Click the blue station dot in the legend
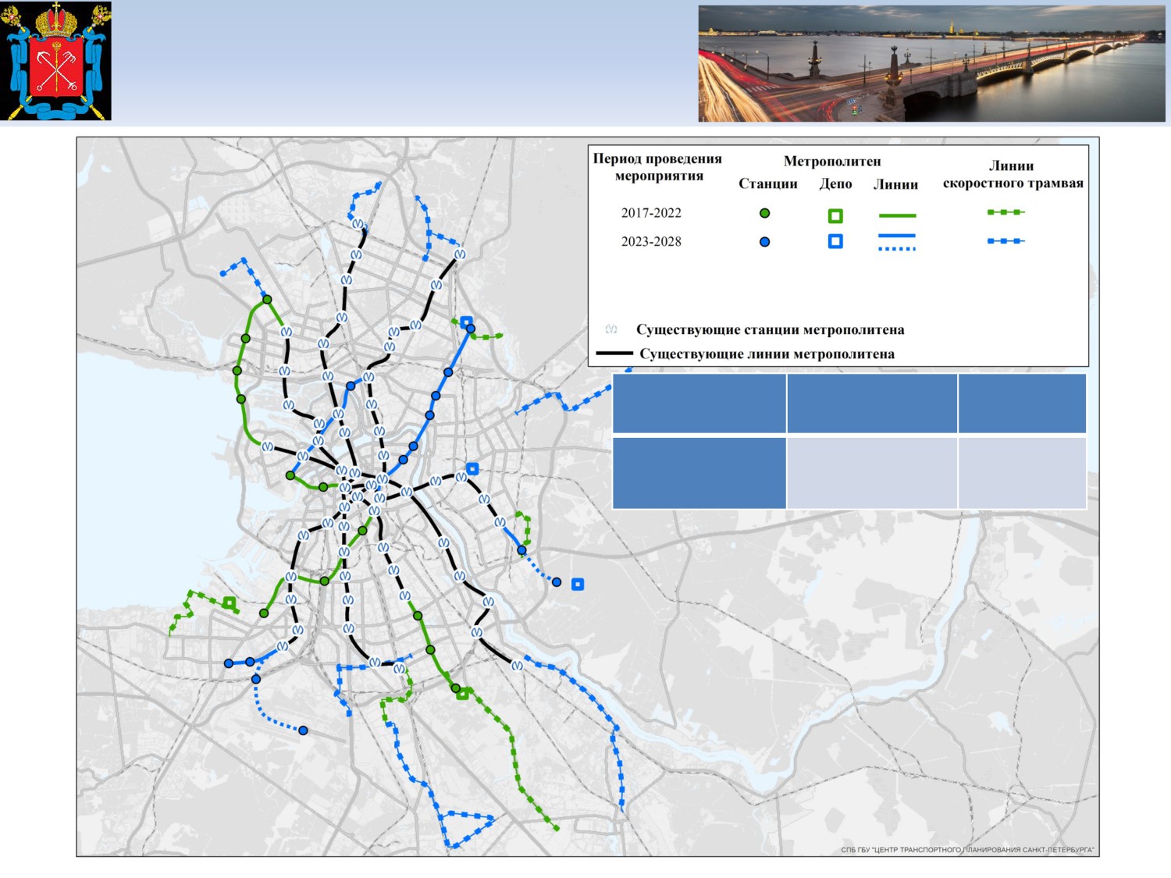Viewport: 1171px width, 878px height. (765, 242)
